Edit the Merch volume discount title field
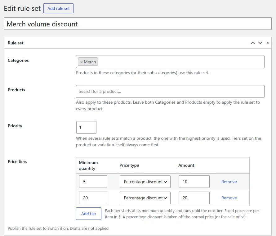Screen dimensions: 276x236 tap(138, 24)
